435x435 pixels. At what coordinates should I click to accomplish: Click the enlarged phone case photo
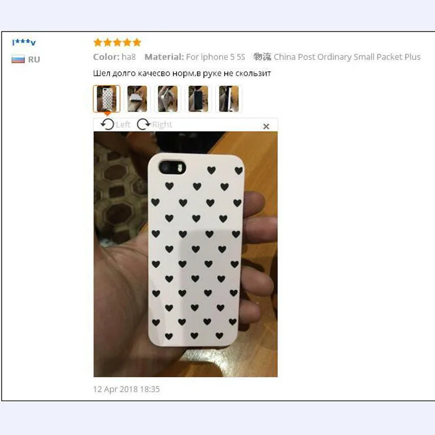point(185,254)
